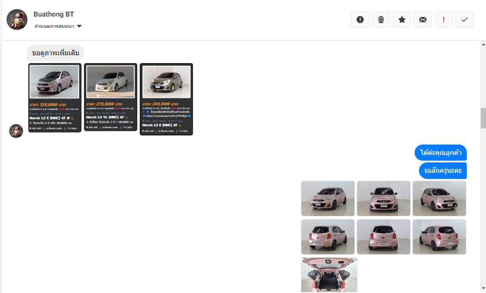Open the 279,000 baht March VL listing card
This screenshot has height=293, width=486.
point(110,97)
